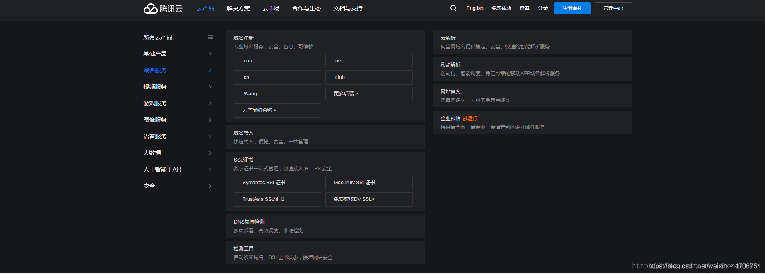Select TrustAsia SSL证书 option
The image size is (765, 274).
click(277, 199)
